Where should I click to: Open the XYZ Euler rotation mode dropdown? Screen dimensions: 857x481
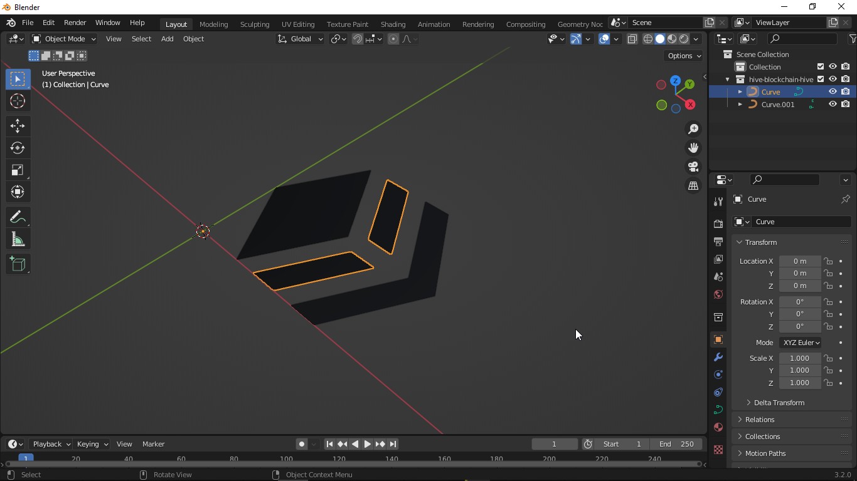click(801, 343)
